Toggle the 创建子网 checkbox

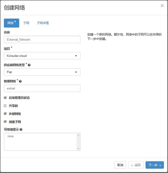point(5,122)
